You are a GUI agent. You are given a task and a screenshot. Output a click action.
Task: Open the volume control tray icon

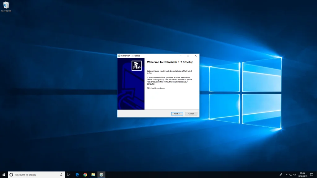295,175
